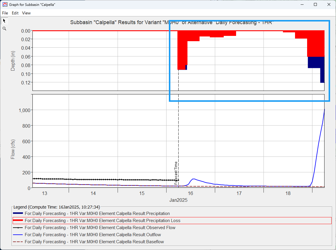The image size is (336, 250).
Task: Select the arrow pointer tool
Action: click(x=4, y=21)
